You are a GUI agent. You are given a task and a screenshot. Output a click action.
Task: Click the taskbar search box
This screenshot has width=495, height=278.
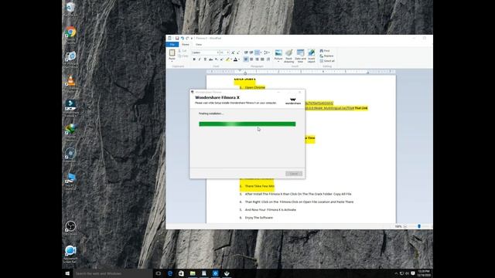pyautogui.click(x=113, y=273)
